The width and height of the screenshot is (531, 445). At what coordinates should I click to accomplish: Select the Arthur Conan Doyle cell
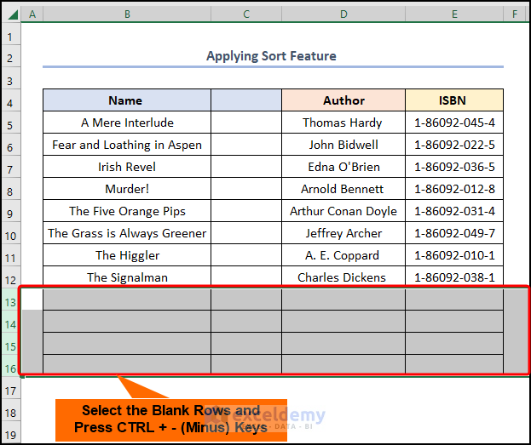pyautogui.click(x=343, y=211)
